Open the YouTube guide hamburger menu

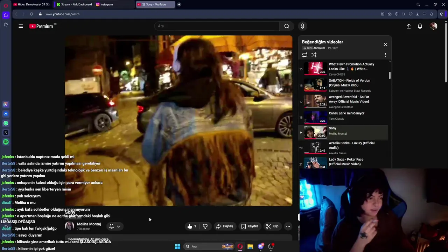coord(21,26)
